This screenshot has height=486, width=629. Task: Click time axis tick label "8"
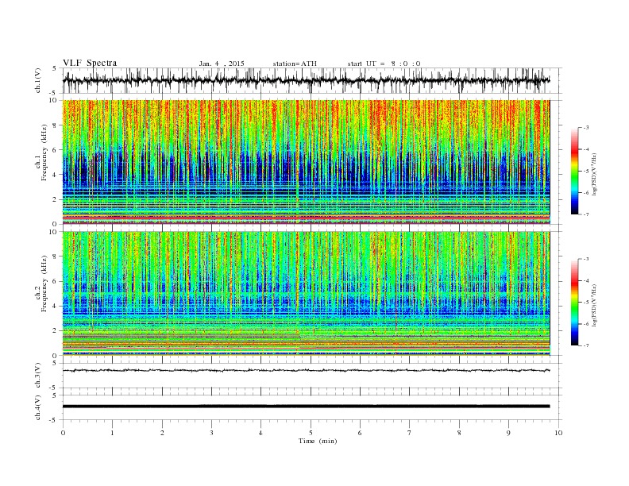coord(459,433)
